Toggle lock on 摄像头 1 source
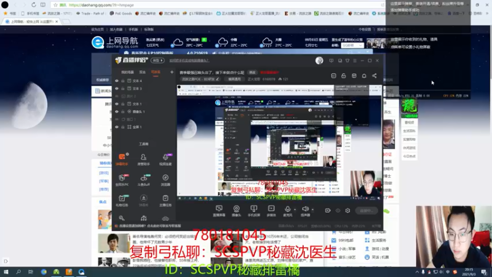 click(x=123, y=111)
